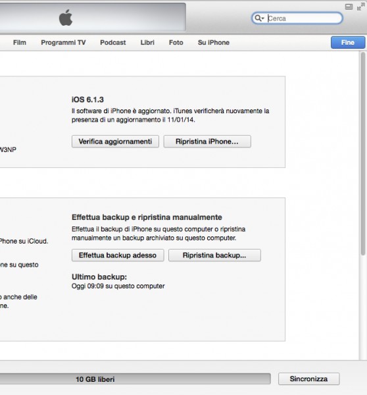Click Ripristina iPhone... button
This screenshot has height=395, width=367.
point(207,142)
